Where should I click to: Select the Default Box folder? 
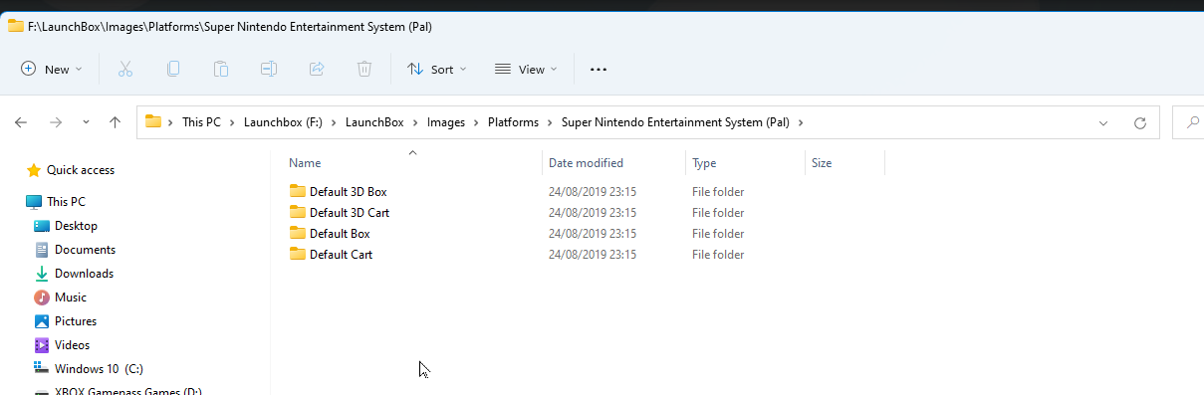[340, 233]
